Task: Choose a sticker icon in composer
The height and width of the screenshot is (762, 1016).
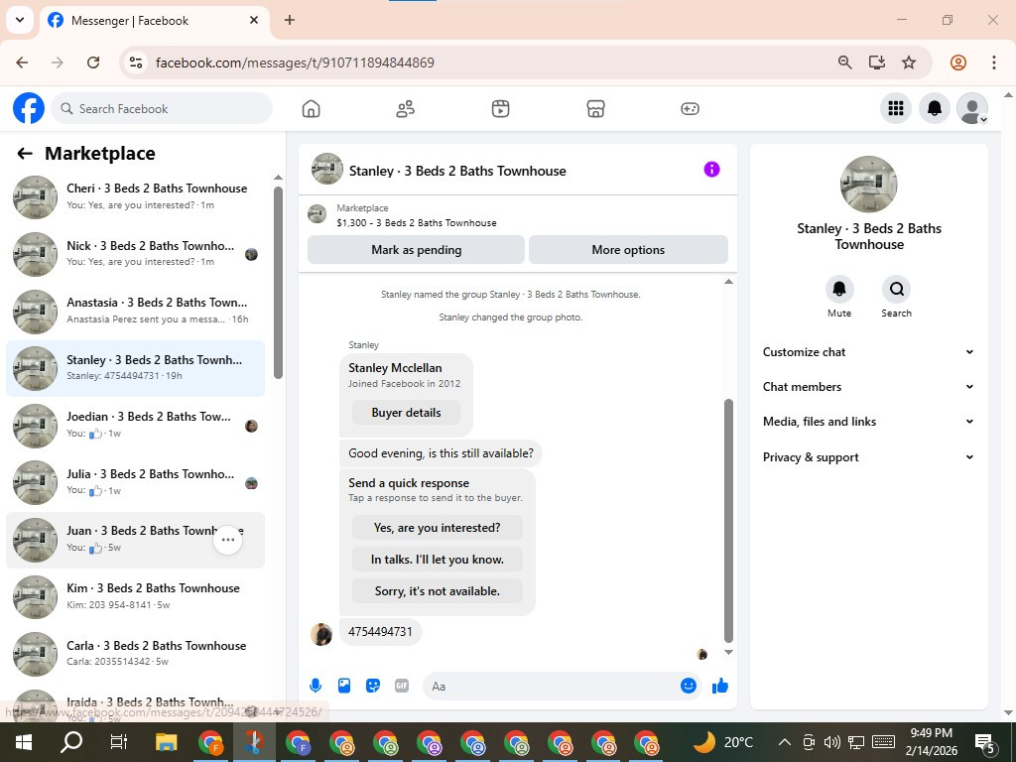Action: pos(373,686)
